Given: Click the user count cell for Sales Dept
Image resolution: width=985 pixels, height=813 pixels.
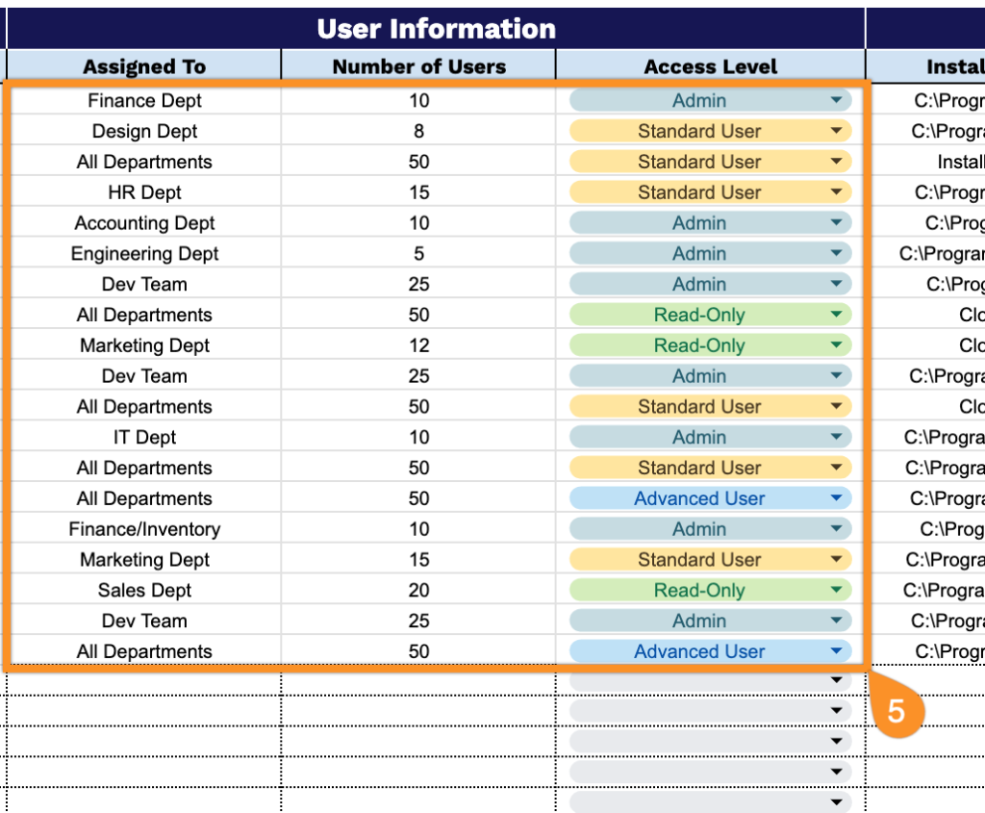Looking at the screenshot, I should pos(418,591).
